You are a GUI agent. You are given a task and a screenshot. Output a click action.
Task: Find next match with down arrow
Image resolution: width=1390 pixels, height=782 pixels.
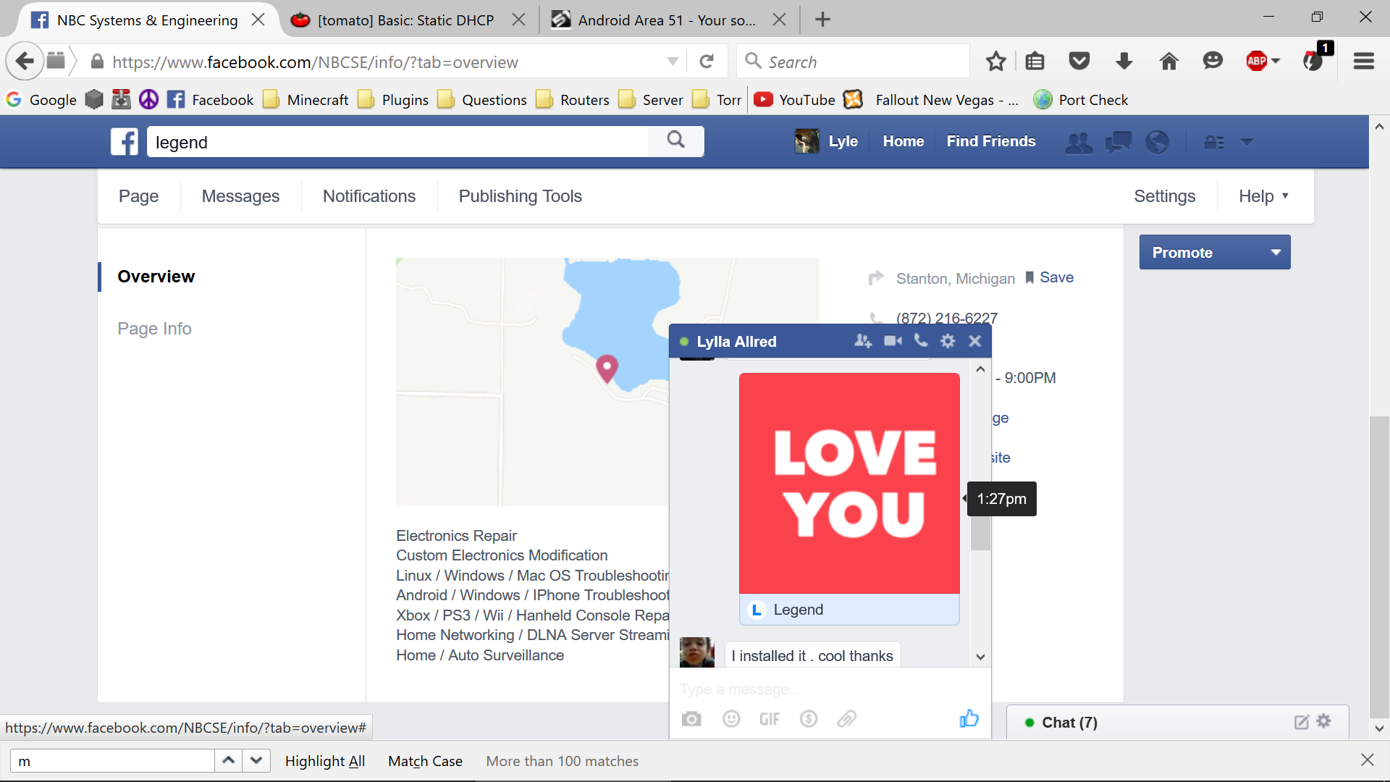256,760
